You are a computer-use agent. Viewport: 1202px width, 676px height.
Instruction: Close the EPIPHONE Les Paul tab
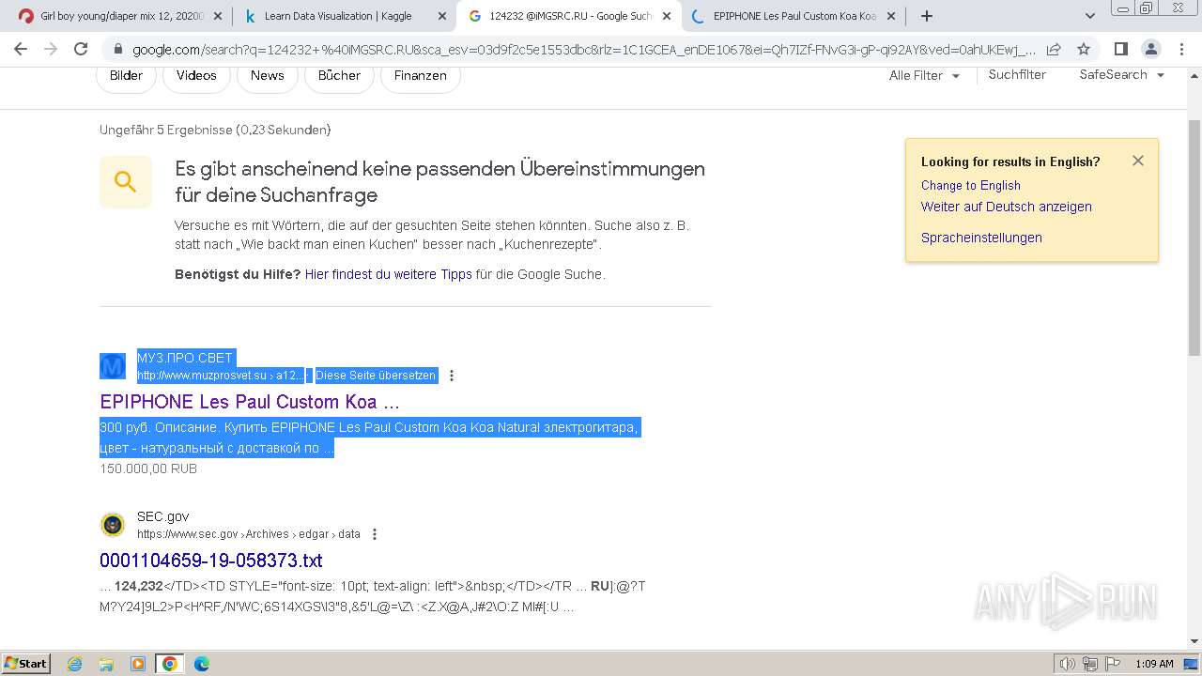point(890,16)
